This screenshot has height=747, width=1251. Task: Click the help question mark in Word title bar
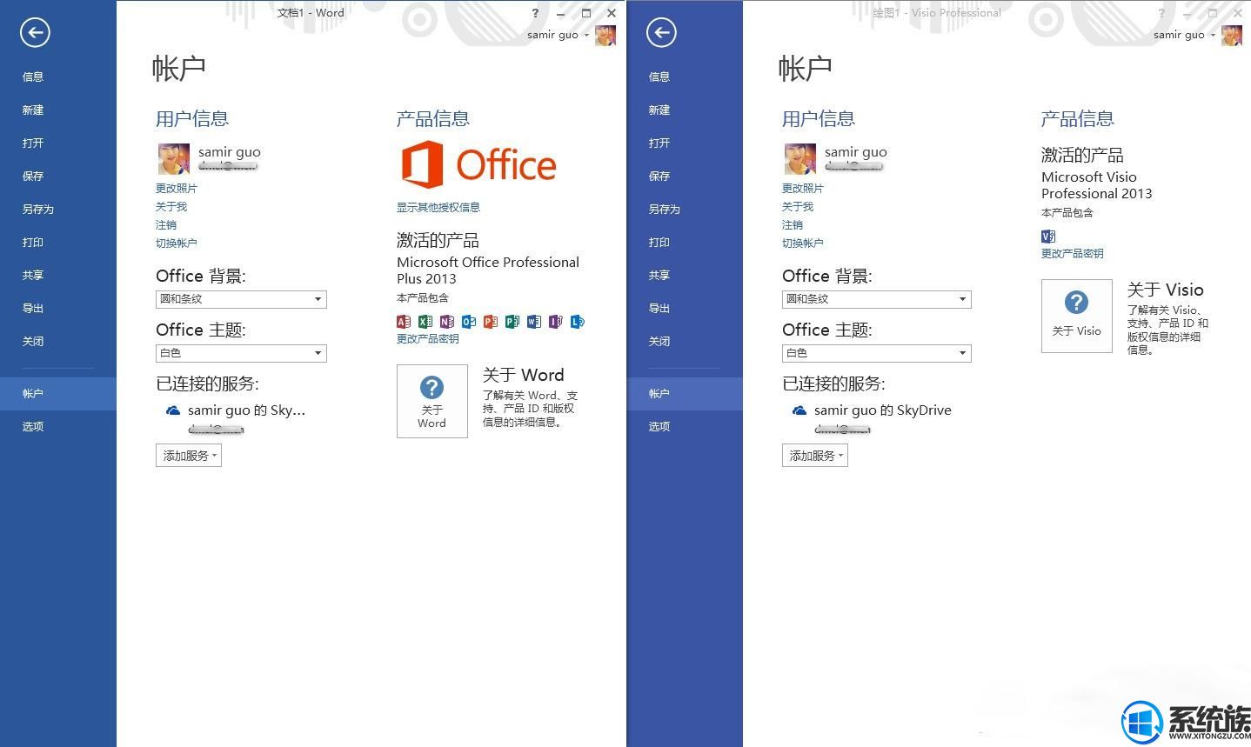(535, 13)
